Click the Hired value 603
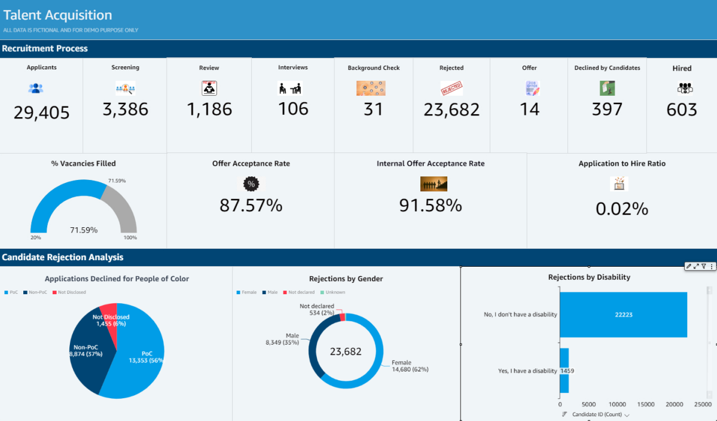The width and height of the screenshot is (717, 421). pyautogui.click(x=681, y=109)
